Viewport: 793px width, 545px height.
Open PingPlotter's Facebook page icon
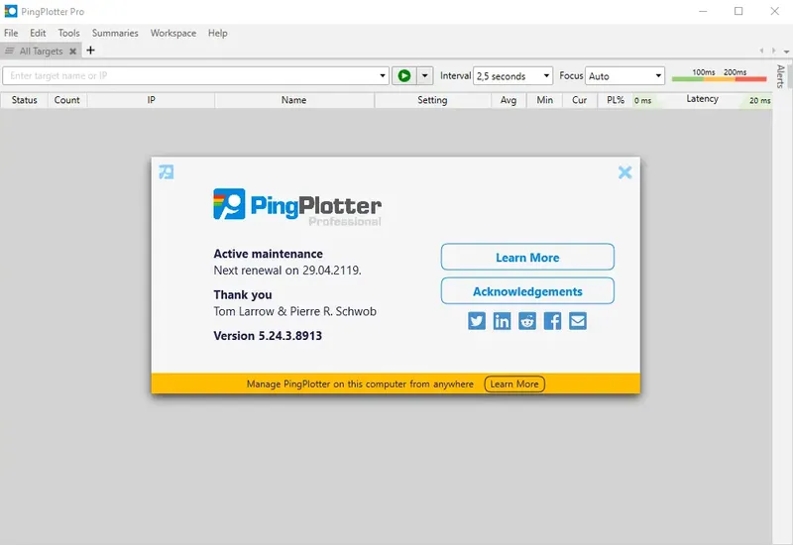click(x=552, y=320)
